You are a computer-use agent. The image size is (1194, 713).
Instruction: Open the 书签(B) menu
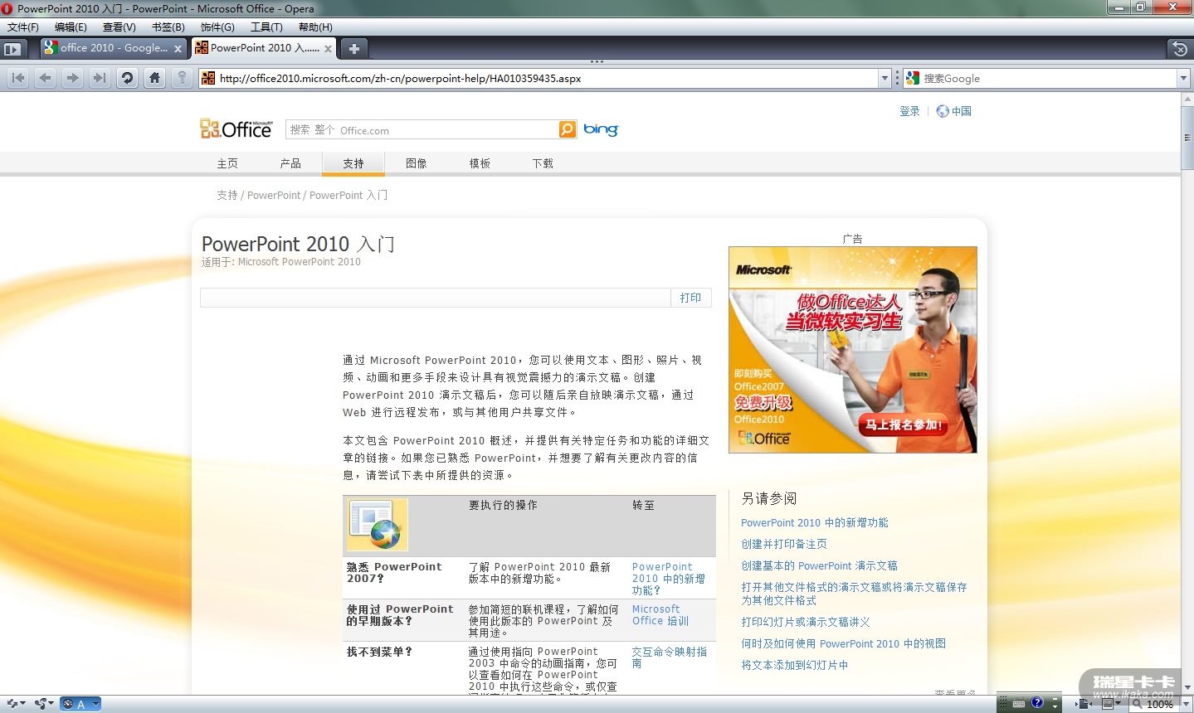[168, 27]
